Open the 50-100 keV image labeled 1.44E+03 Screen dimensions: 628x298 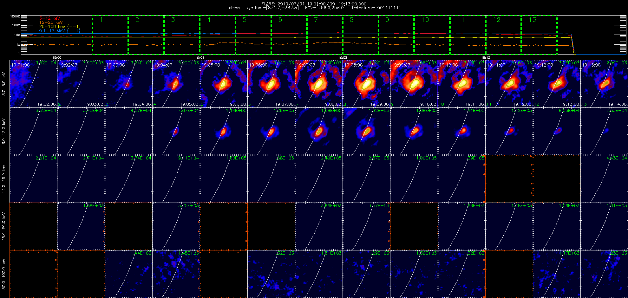click(128, 274)
